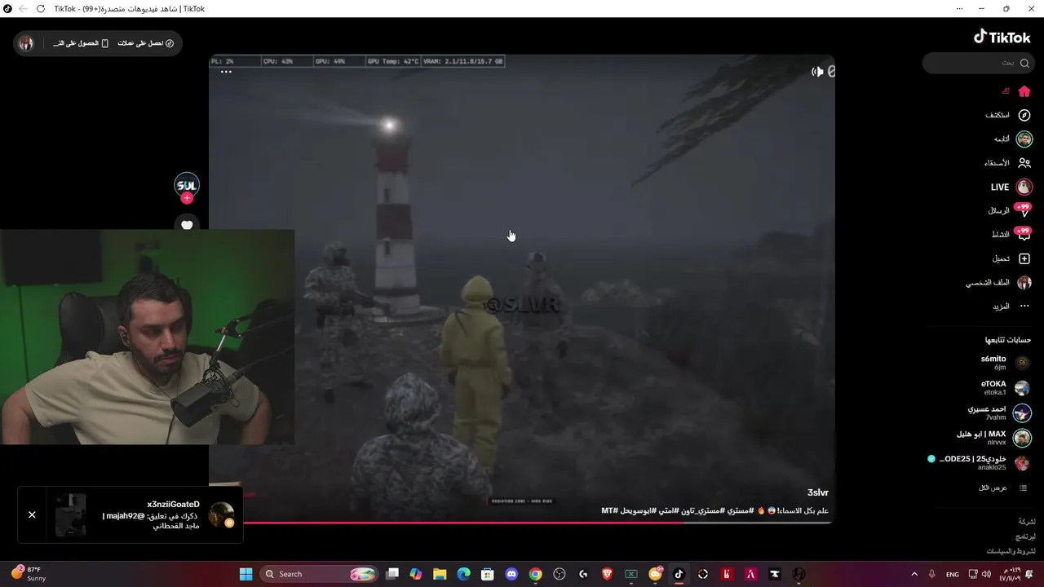Open Profile avatar in sidebar

[x=1024, y=282]
